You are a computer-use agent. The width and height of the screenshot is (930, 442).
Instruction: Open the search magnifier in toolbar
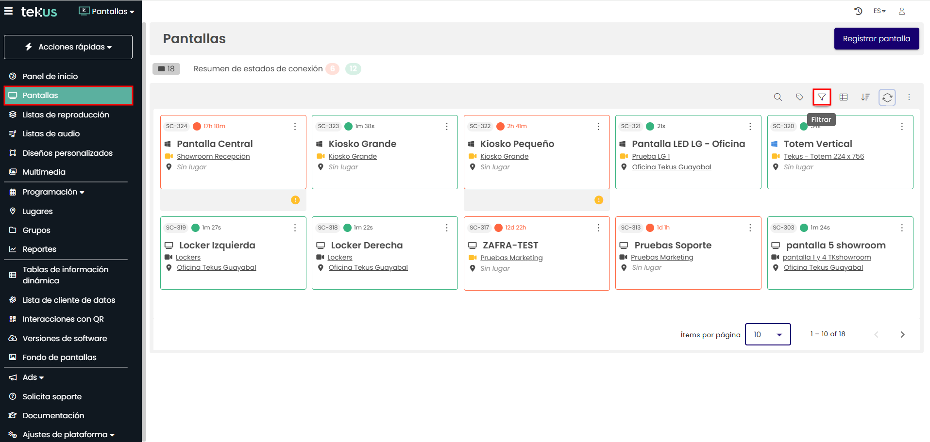[778, 97]
